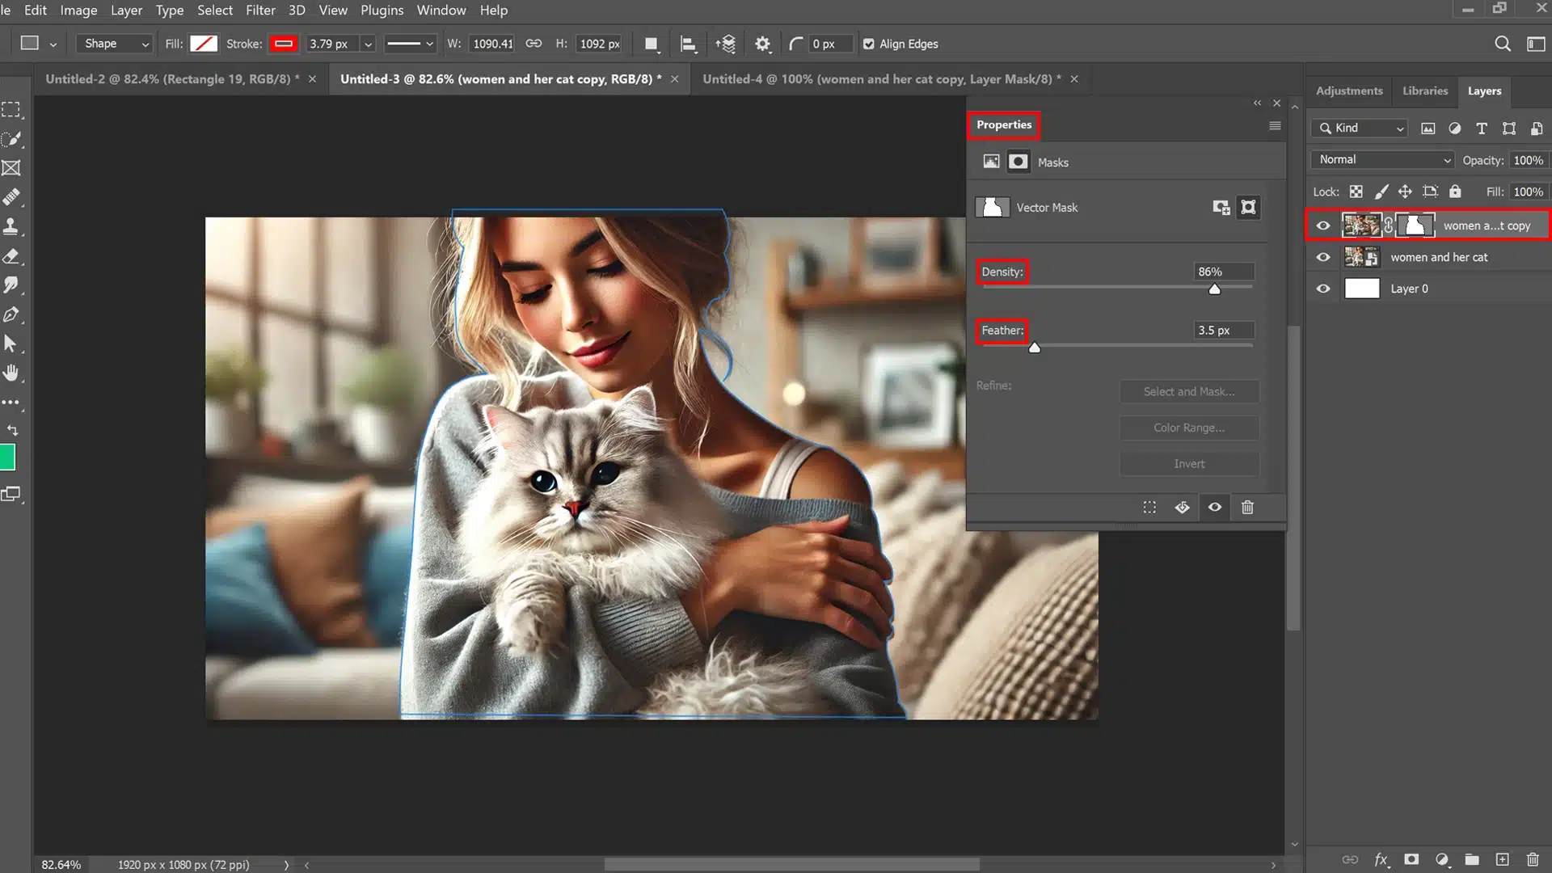Open the Shape tool mode dropdown
The height and width of the screenshot is (873, 1552).
point(115,44)
